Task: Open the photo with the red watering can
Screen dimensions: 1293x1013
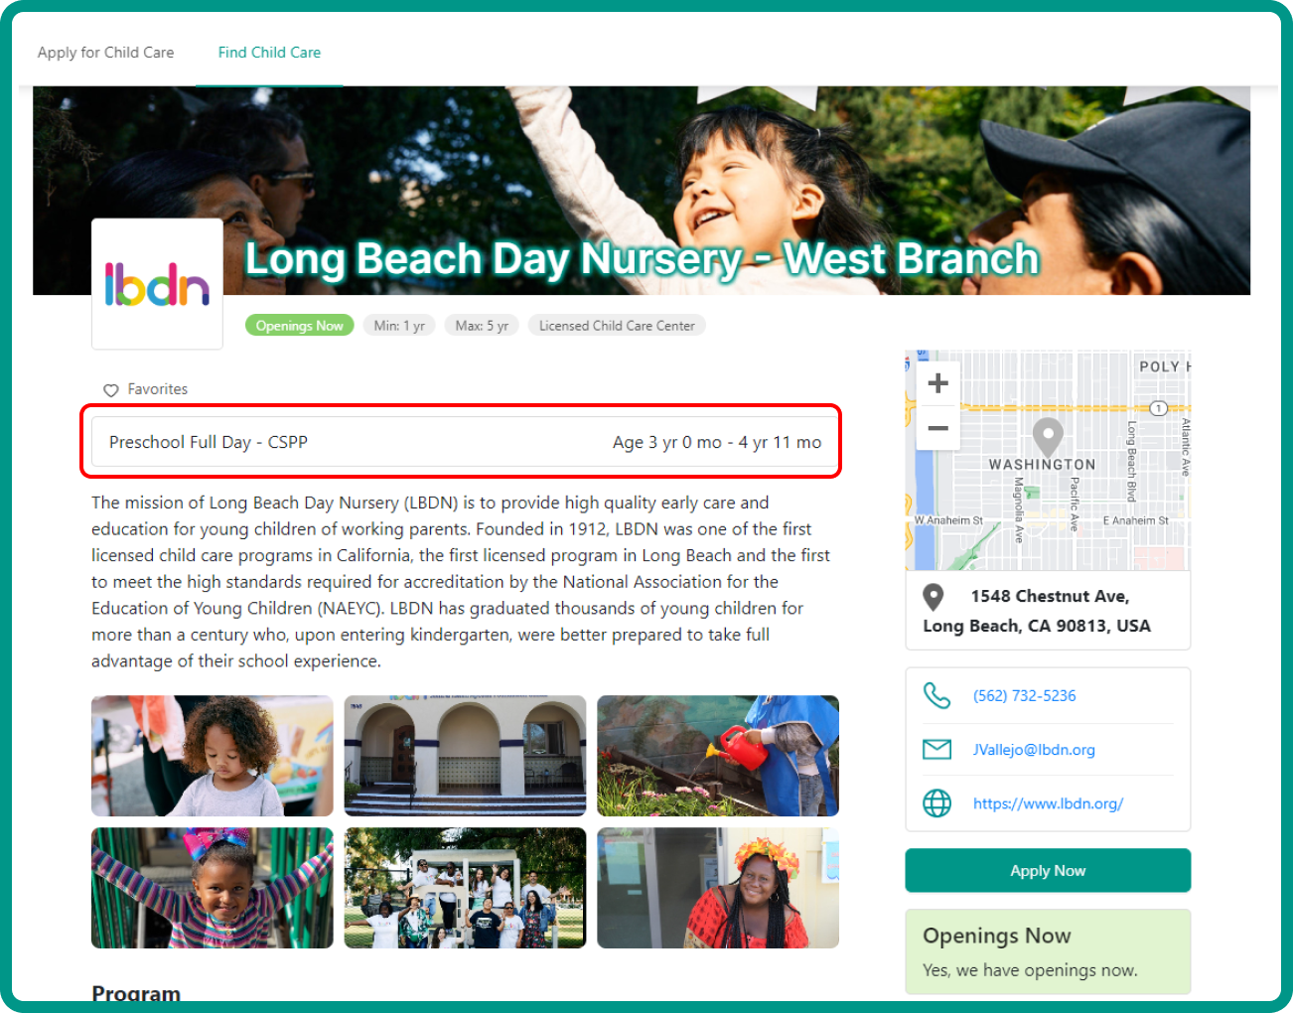Action: (x=718, y=756)
